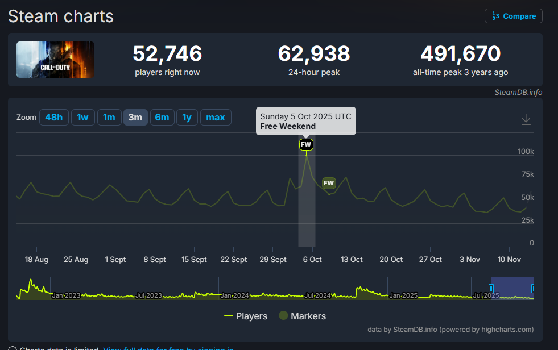Click the FW marker at the chart peak
Image resolution: width=558 pixels, height=350 pixels.
306,144
